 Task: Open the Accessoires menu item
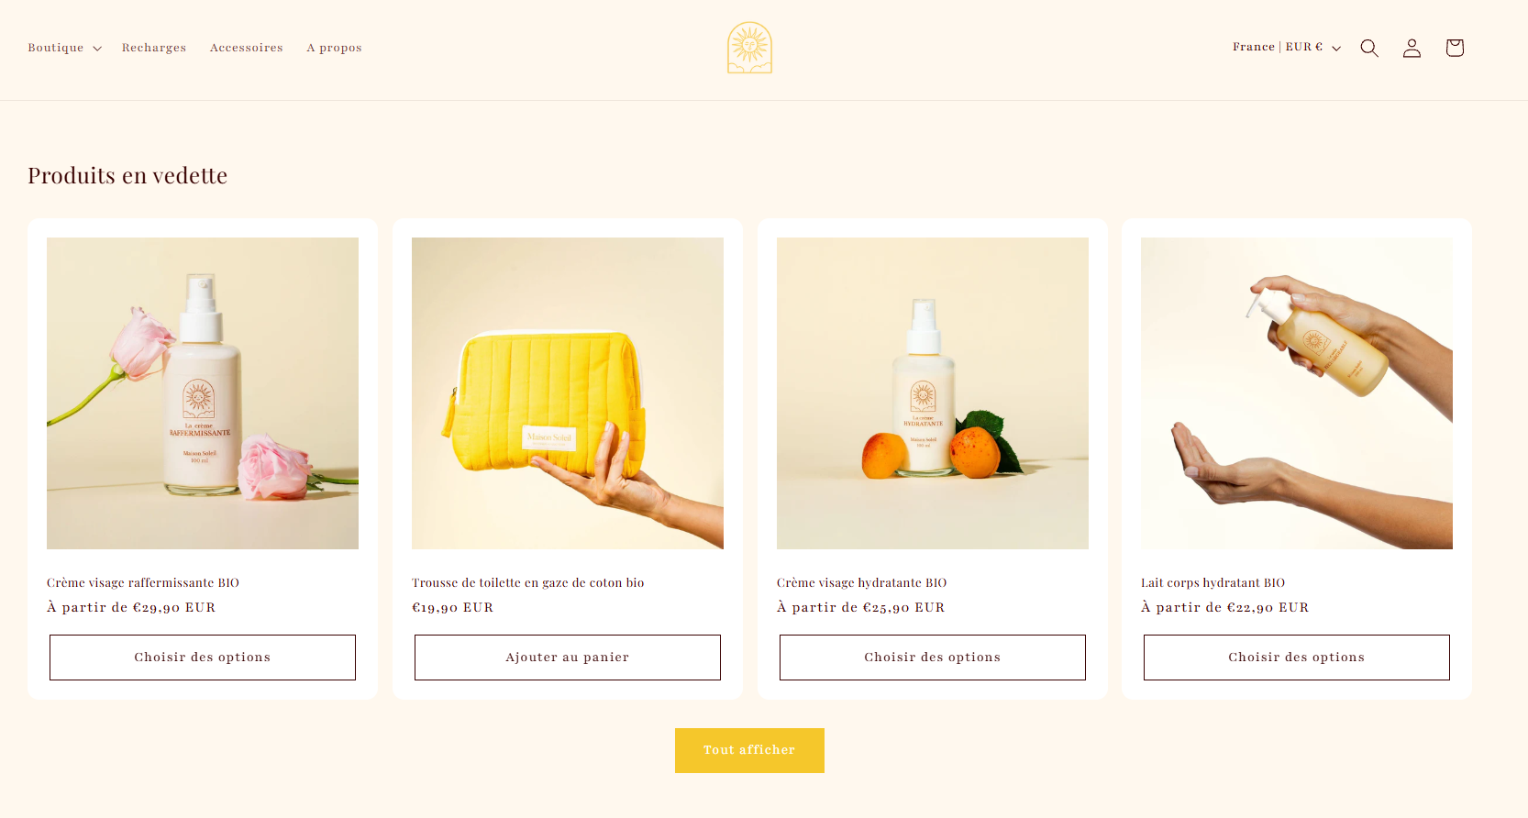(247, 48)
